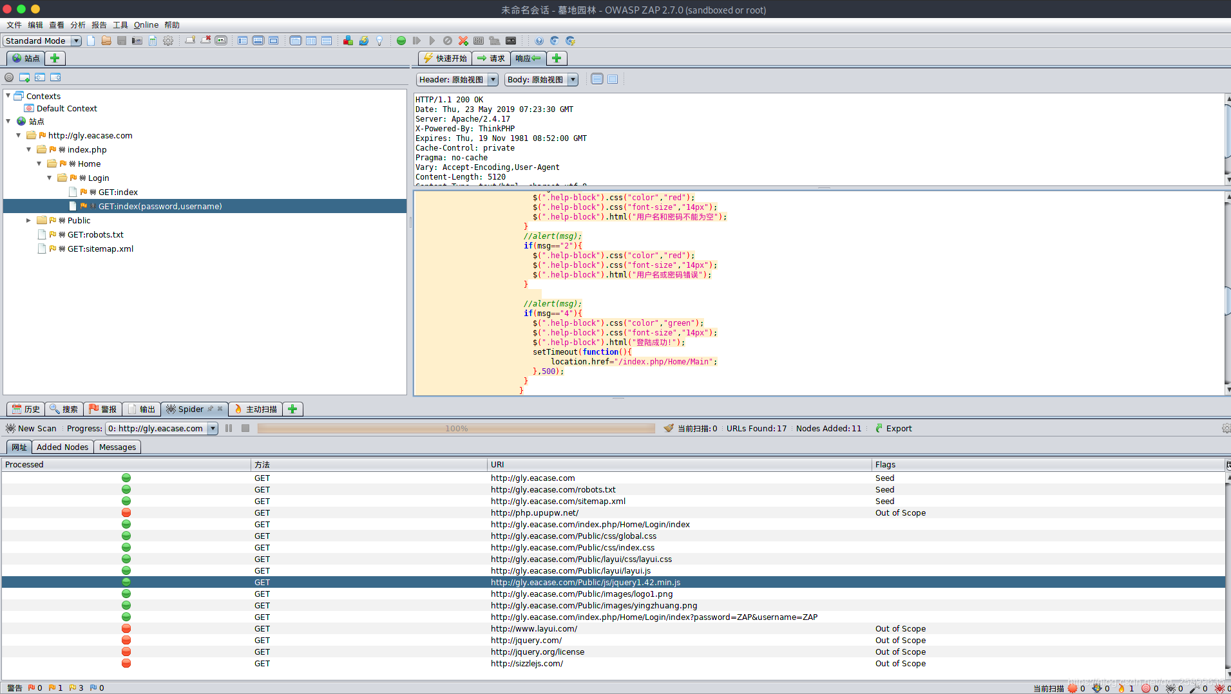The image size is (1231, 694).
Task: Open the Messages sub-tab
Action: tap(117, 447)
